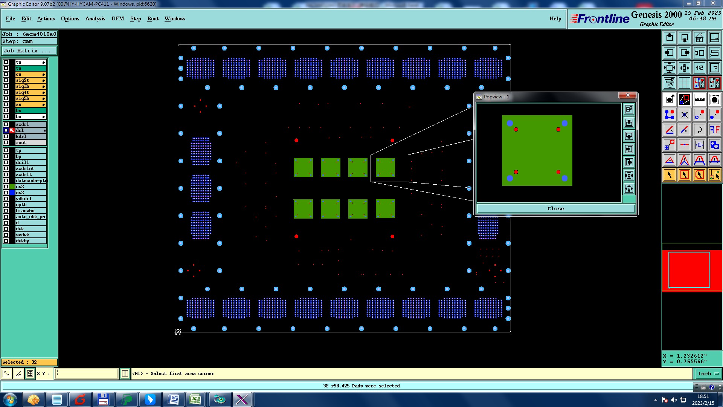Choose the rectangle area selection pointer
The width and height of the screenshot is (723, 407).
(684, 175)
